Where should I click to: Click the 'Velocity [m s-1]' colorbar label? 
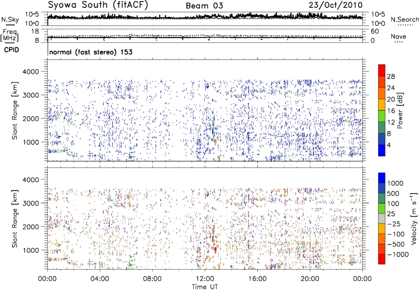coord(414,218)
